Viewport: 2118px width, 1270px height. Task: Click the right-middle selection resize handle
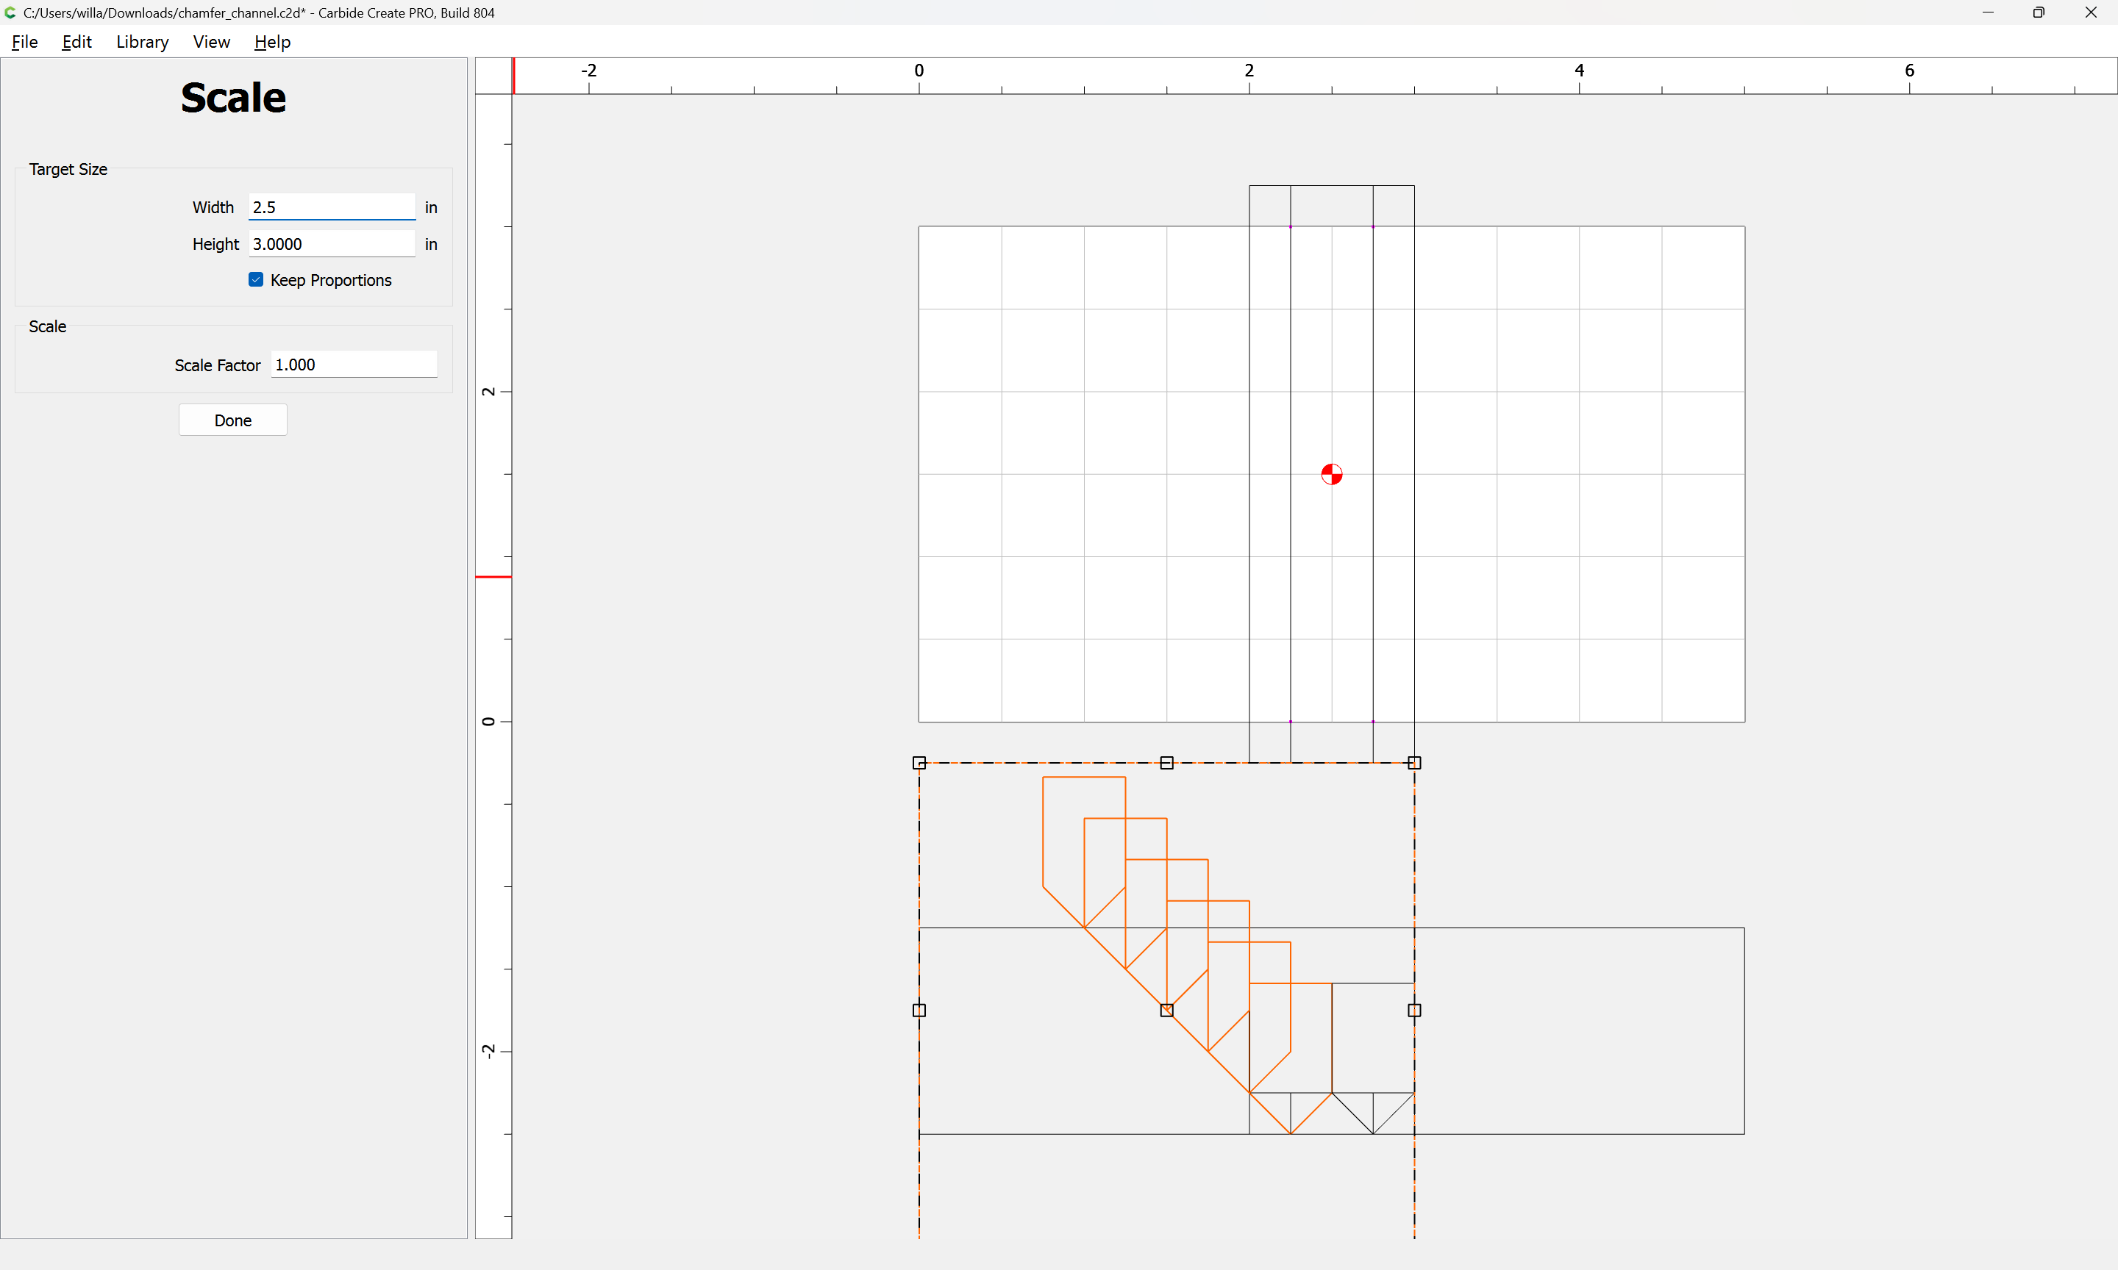(x=1414, y=1010)
